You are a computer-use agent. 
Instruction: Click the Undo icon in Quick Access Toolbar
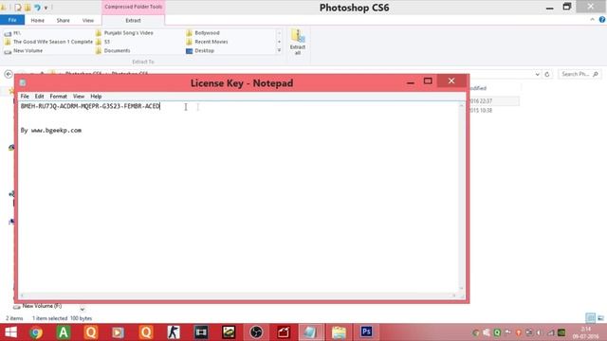[37, 8]
